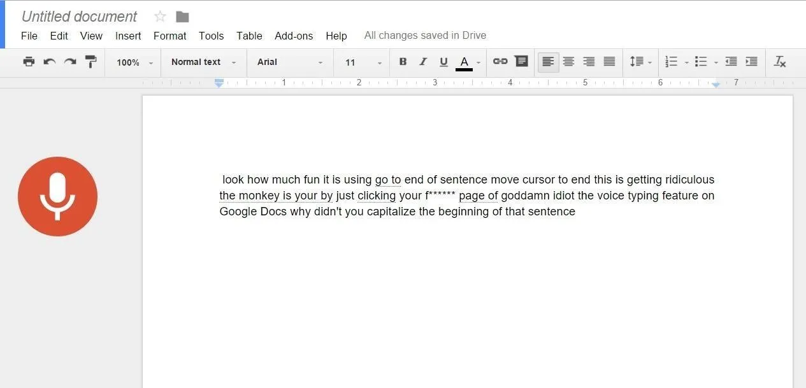Open the View menu
The width and height of the screenshot is (806, 388).
point(91,36)
